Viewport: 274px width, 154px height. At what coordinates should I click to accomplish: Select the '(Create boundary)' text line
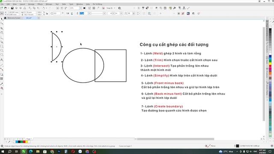coord(162,107)
